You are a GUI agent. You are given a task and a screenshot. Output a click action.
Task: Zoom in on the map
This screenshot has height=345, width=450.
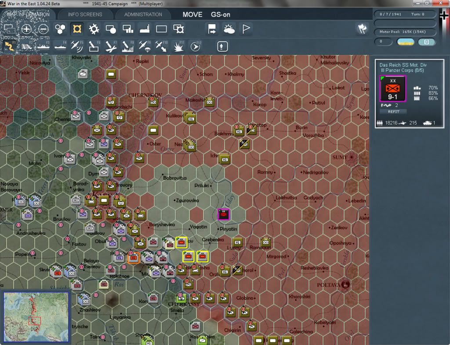(26, 29)
